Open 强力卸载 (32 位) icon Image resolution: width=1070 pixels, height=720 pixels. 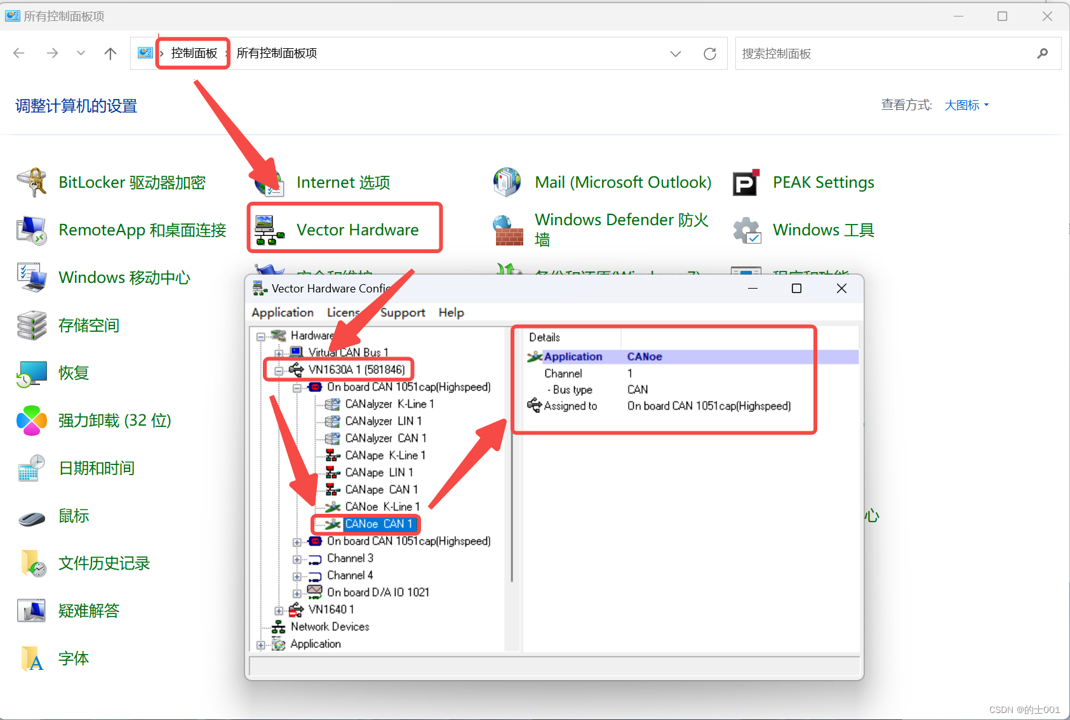pos(32,421)
